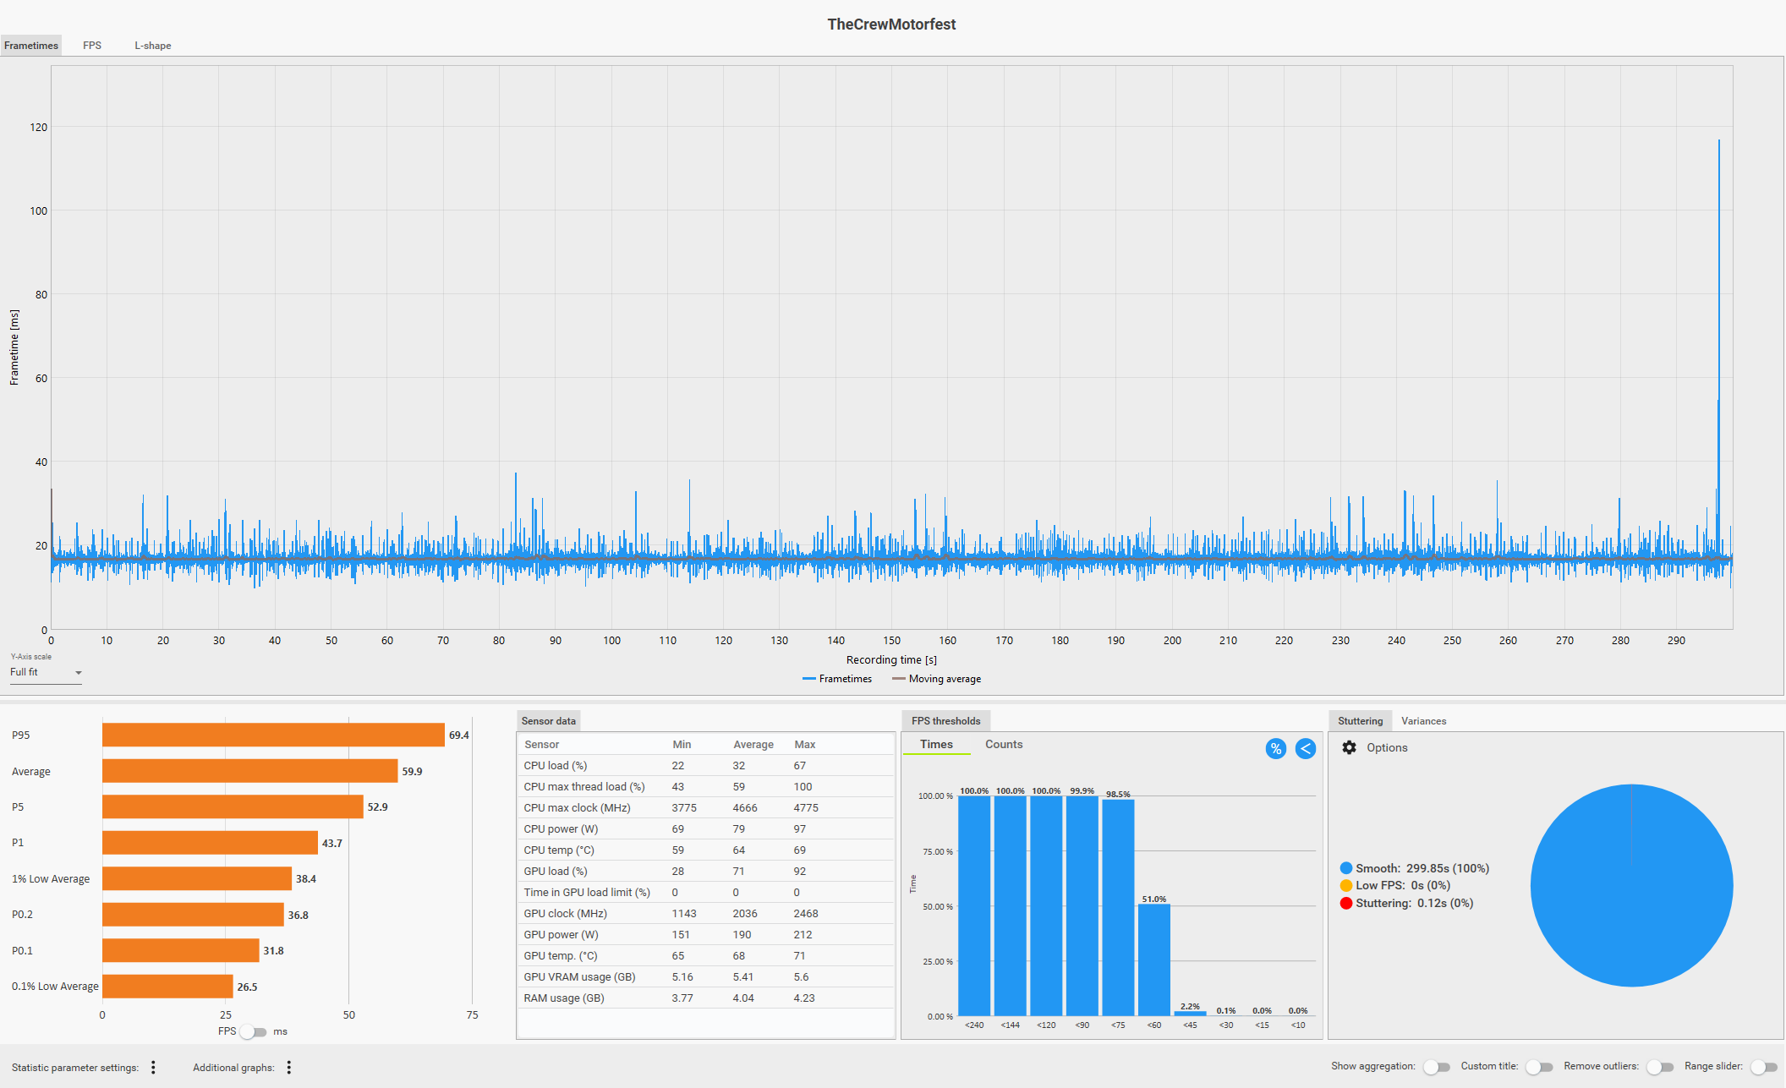Click the P95 orange bar

[273, 735]
